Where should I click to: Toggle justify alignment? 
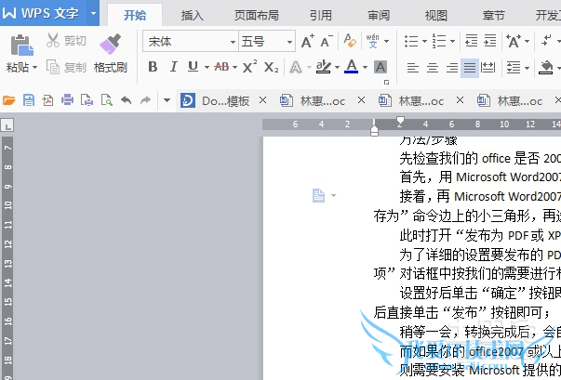[x=470, y=68]
